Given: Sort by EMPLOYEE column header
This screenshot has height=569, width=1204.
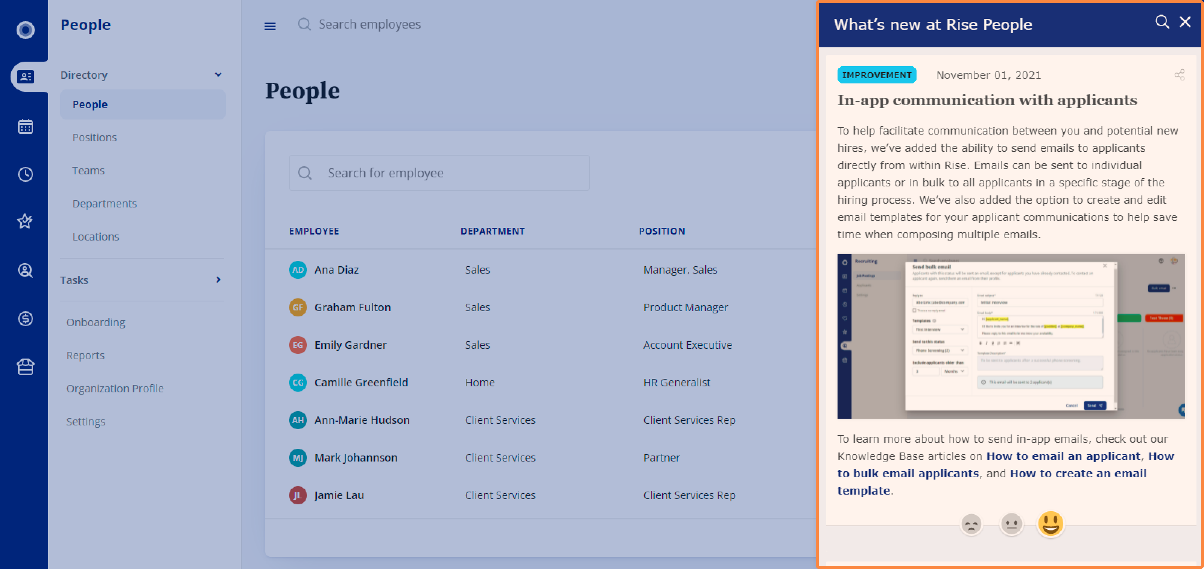Looking at the screenshot, I should coord(314,232).
